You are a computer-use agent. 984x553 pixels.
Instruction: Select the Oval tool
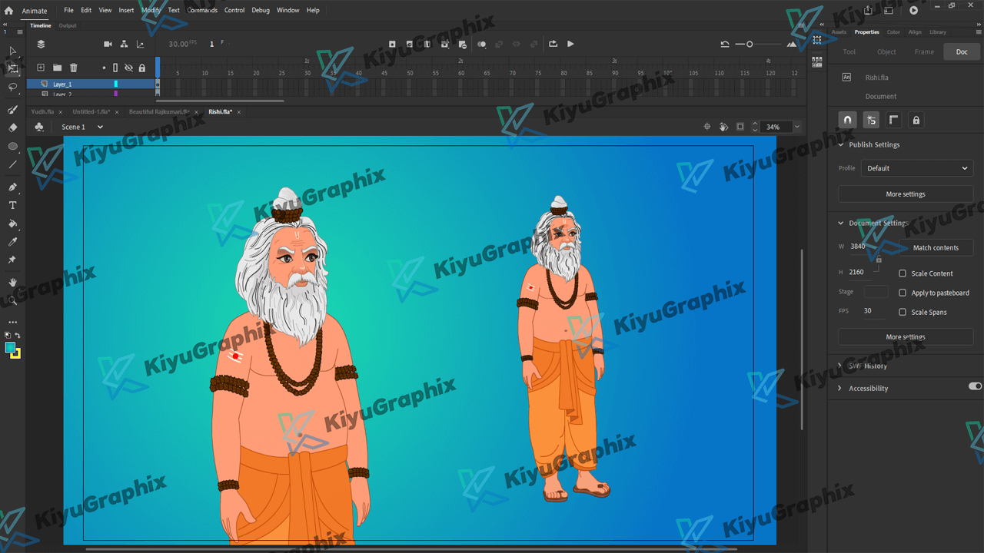tap(12, 146)
